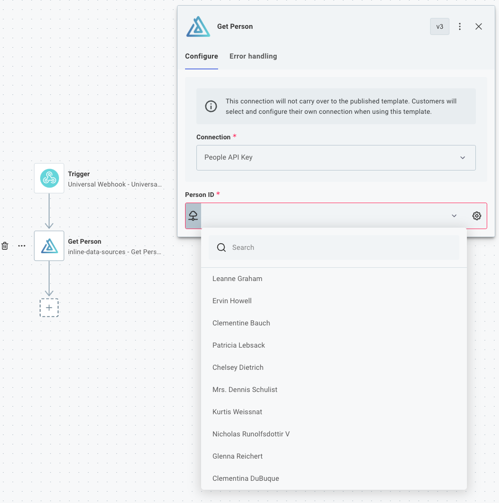Click the magnifier icon in the search bar

221,247
